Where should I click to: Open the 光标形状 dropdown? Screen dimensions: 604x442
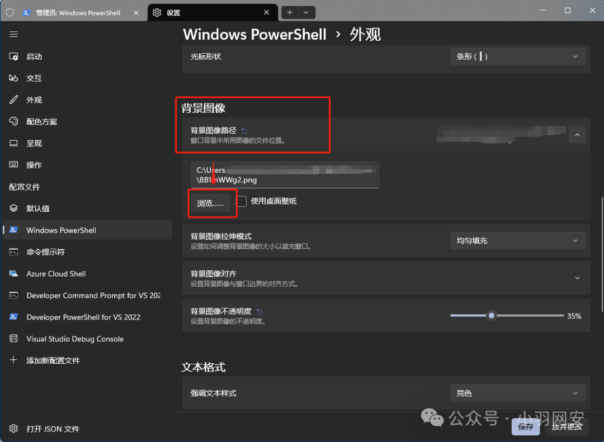(x=518, y=56)
